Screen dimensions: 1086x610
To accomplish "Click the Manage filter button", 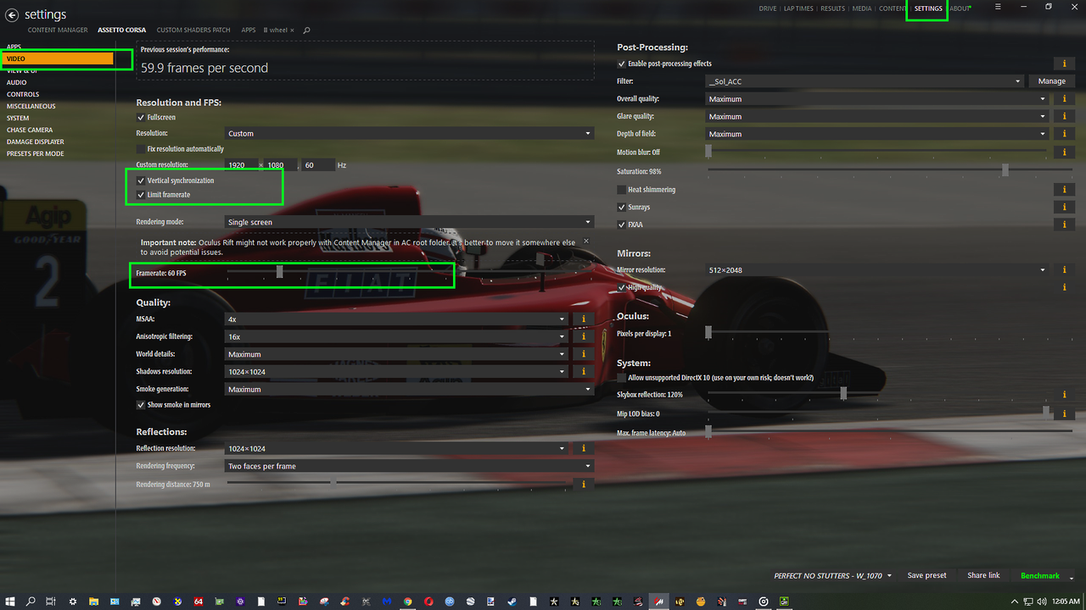I will (1052, 81).
